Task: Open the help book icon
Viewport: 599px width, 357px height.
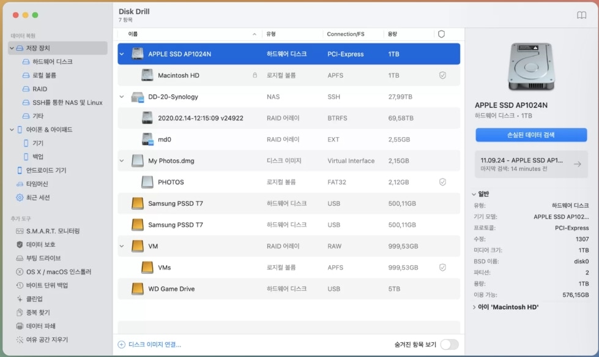Action: click(x=581, y=15)
